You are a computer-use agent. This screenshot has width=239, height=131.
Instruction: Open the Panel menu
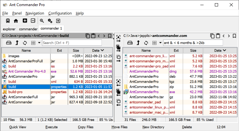click(17, 13)
